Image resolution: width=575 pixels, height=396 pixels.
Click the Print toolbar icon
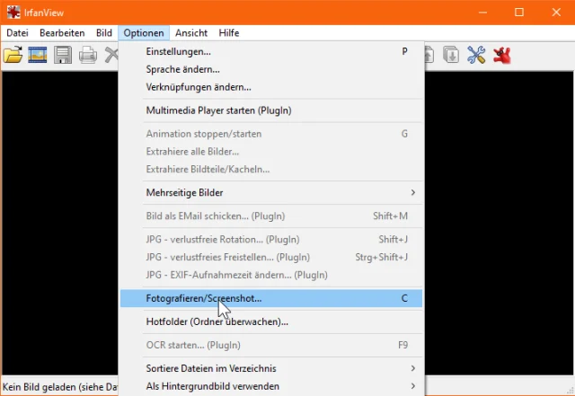tap(88, 56)
